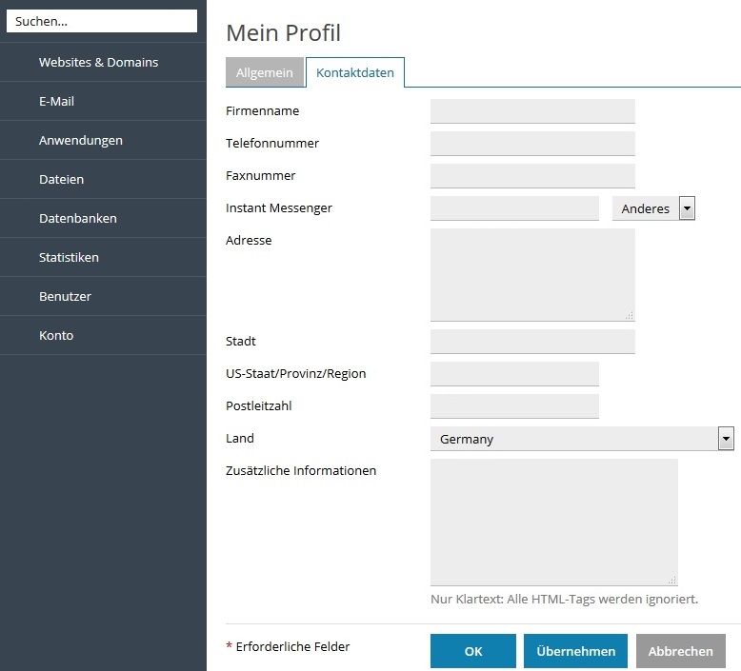741x671 pixels.
Task: Click into the Telefonnummer field
Action: (532, 144)
